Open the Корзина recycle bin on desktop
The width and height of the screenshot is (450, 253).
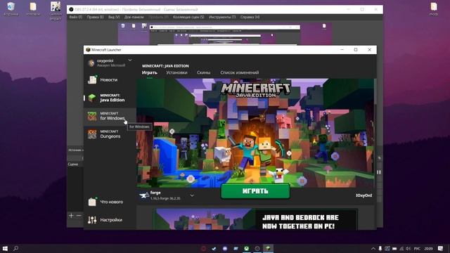11,8
